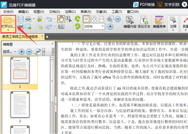The width and height of the screenshot is (188, 134).
Task: Click the Save floppy disk icon
Action: pos(21,19)
